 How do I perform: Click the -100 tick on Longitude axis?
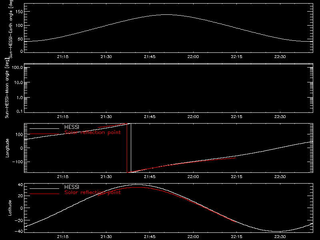pos(18,162)
